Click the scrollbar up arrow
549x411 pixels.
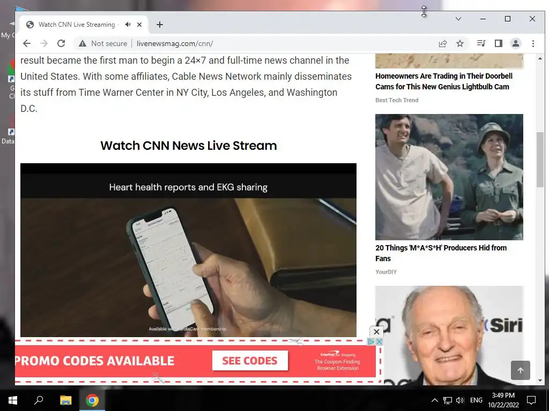[x=540, y=58]
